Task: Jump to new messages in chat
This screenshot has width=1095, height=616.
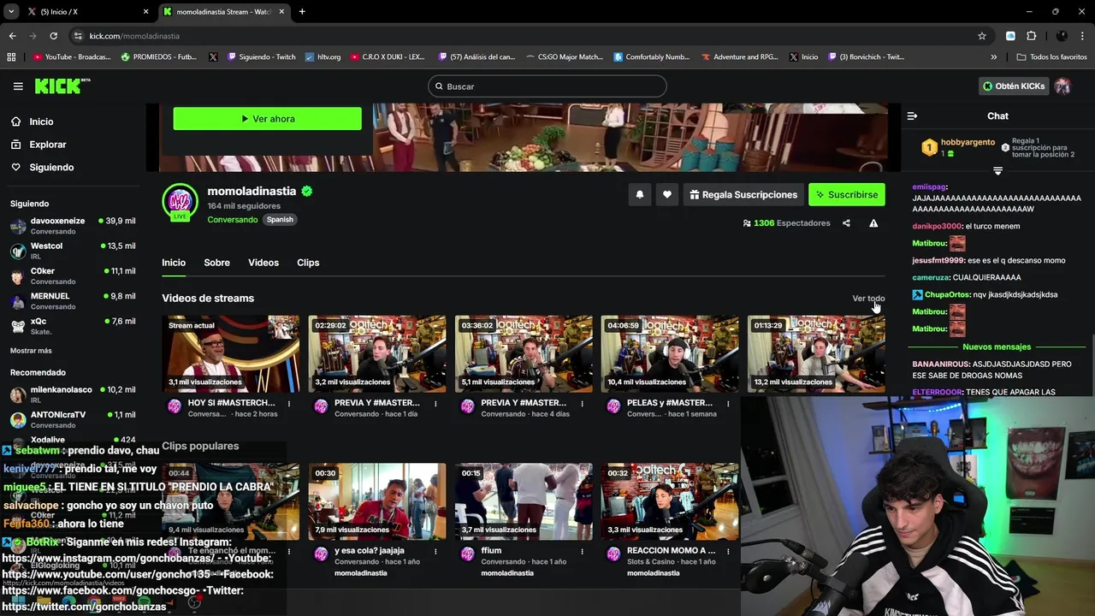Action: (997, 347)
